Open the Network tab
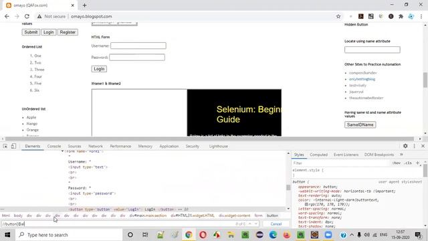Screen dimensions: 428x241 click(96, 146)
